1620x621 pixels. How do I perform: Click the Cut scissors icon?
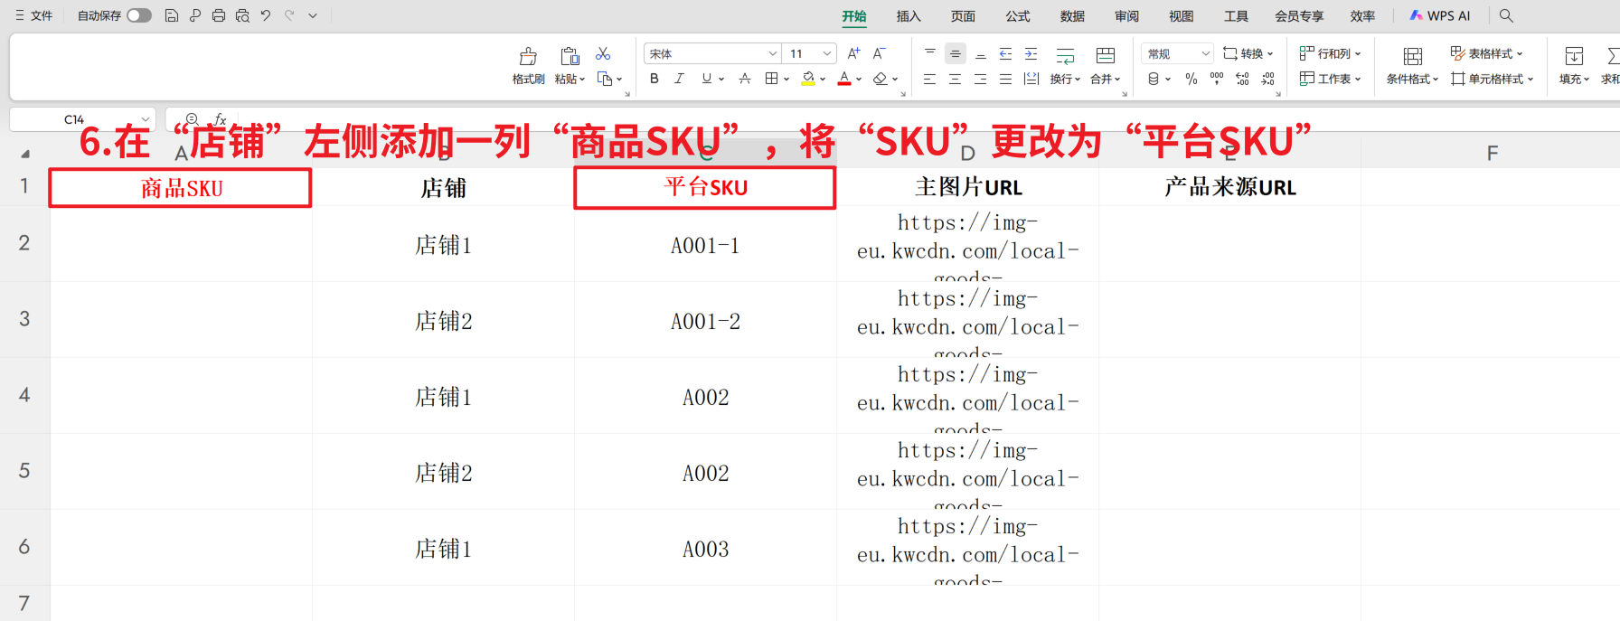[x=603, y=54]
